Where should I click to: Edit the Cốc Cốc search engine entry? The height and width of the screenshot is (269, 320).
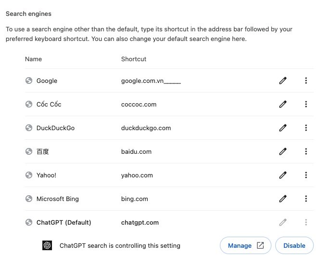point(283,105)
